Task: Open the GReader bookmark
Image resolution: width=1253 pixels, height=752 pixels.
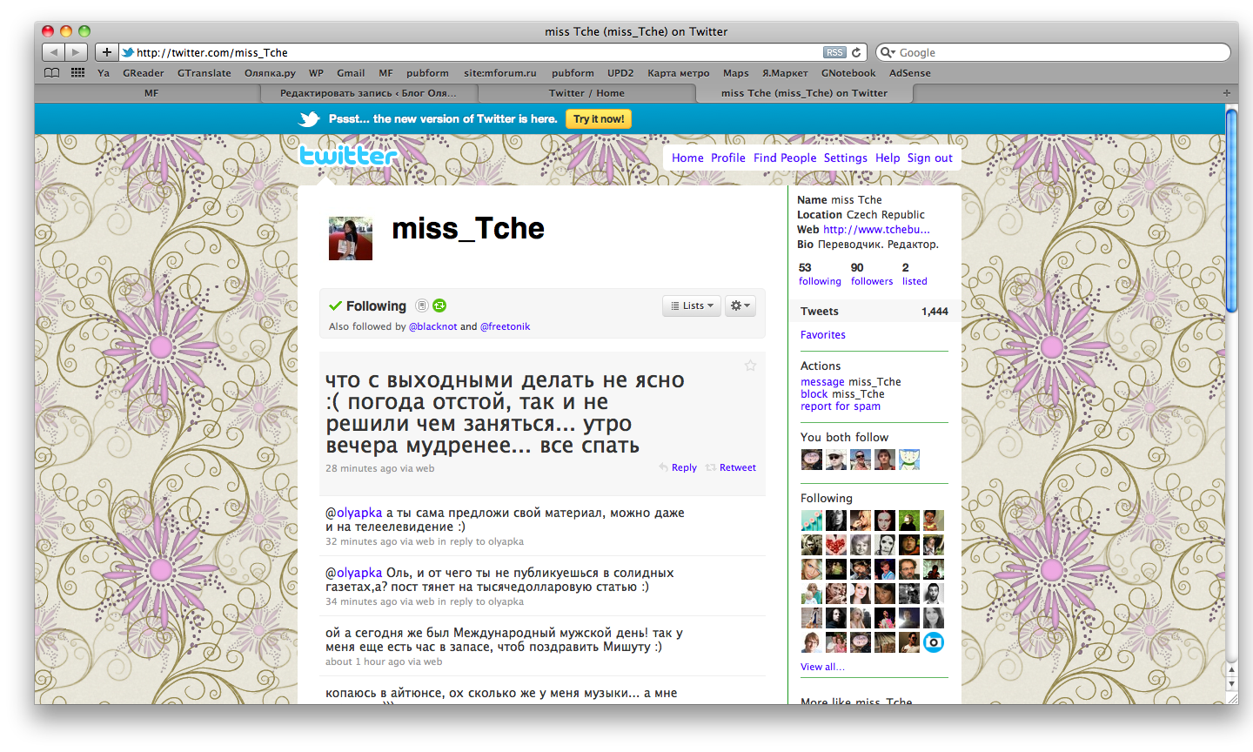Action: pyautogui.click(x=143, y=73)
